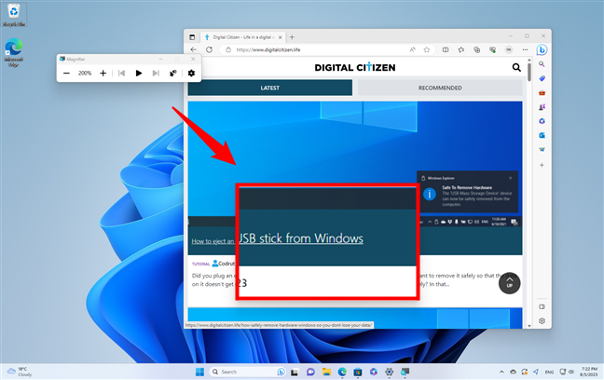Image resolution: width=604 pixels, height=380 pixels.
Task: Click Magnifier previous sentence button
Action: point(121,74)
